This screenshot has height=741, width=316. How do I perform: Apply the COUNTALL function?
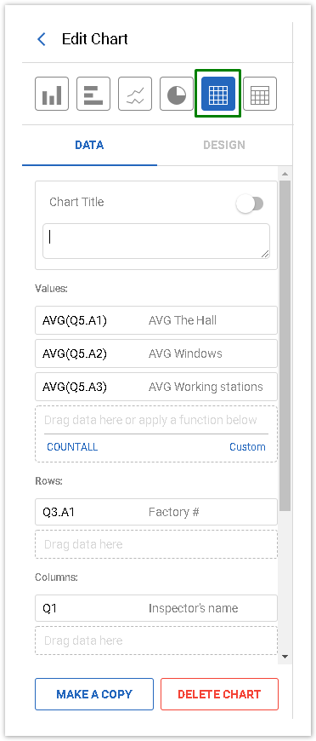click(72, 447)
